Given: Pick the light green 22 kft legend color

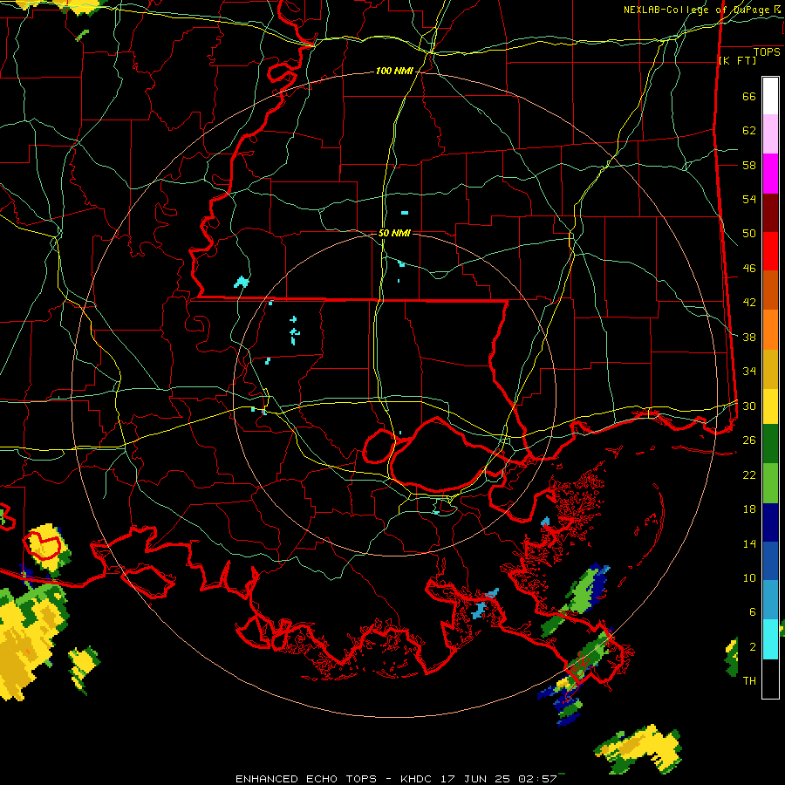Looking at the screenshot, I should (x=770, y=483).
